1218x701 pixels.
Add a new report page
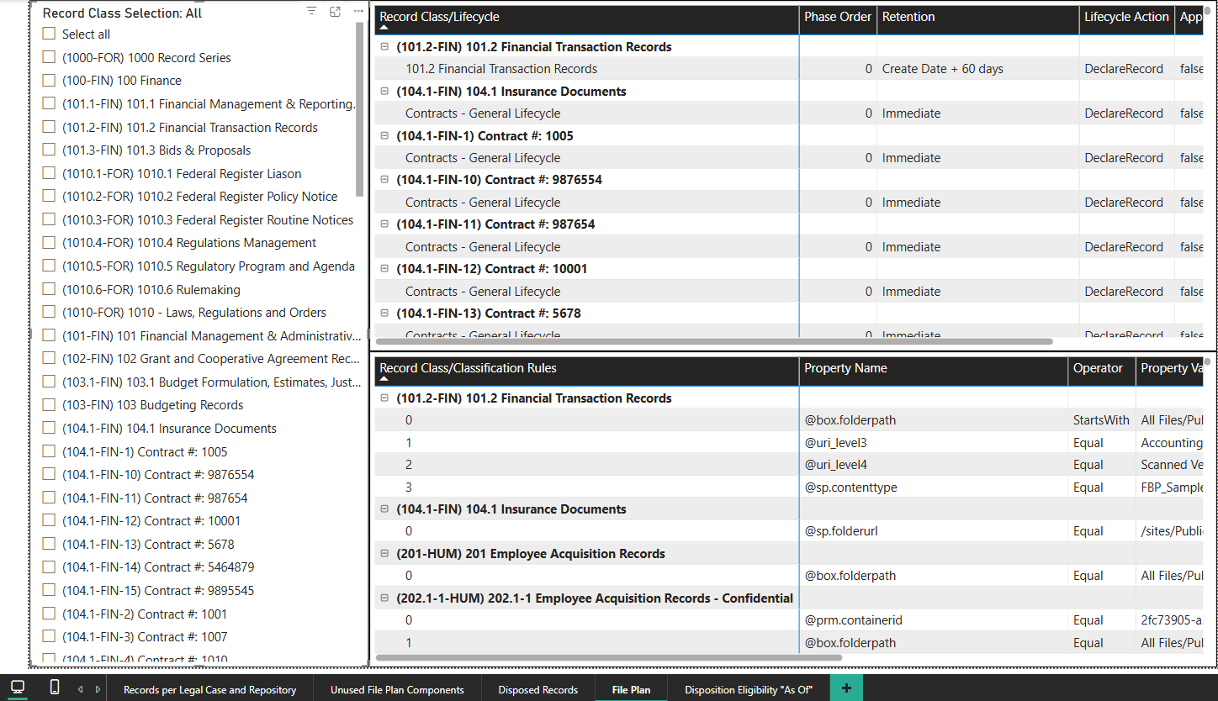845,689
